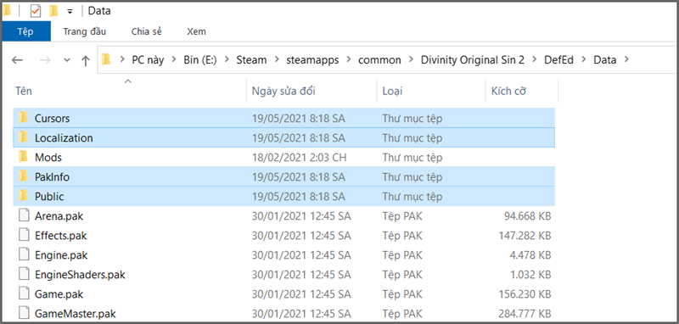Click the 147.282 KB size value
This screenshot has height=324, width=679.
tap(525, 236)
